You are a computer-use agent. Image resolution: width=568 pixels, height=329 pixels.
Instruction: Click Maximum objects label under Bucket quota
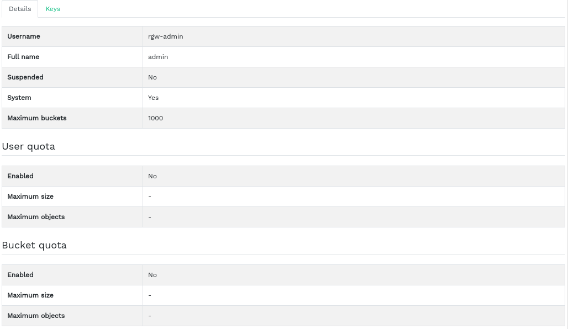36,316
